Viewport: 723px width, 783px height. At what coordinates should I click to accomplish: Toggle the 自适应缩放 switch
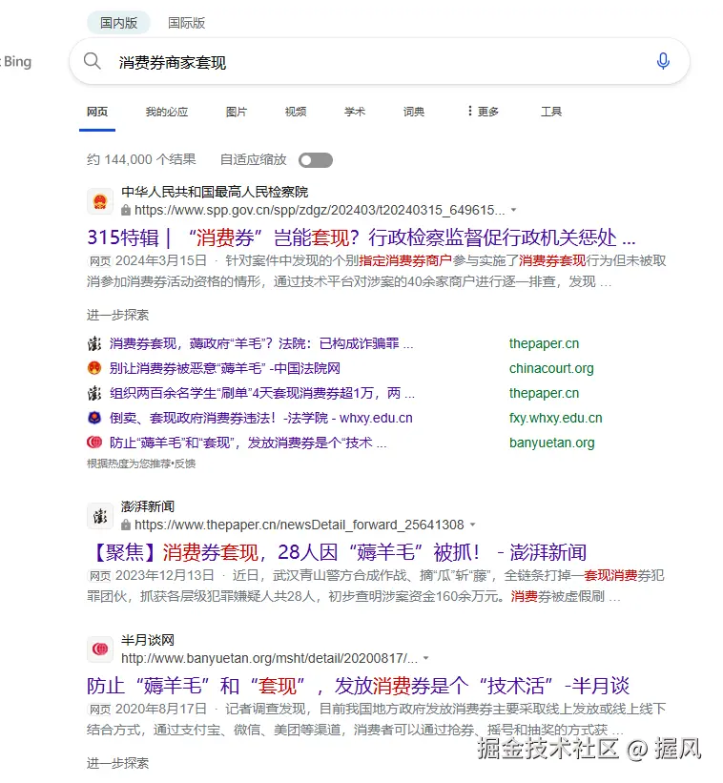[x=316, y=160]
